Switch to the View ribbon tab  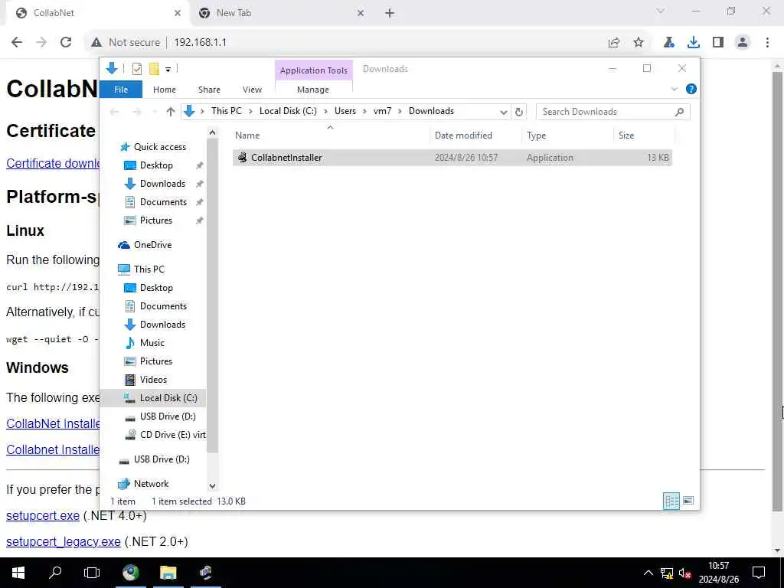click(252, 90)
